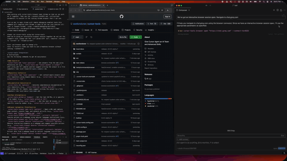The image size is (287, 161).
Task: Open the remote window indicator in Cursor status bar
Action: (2, 154)
